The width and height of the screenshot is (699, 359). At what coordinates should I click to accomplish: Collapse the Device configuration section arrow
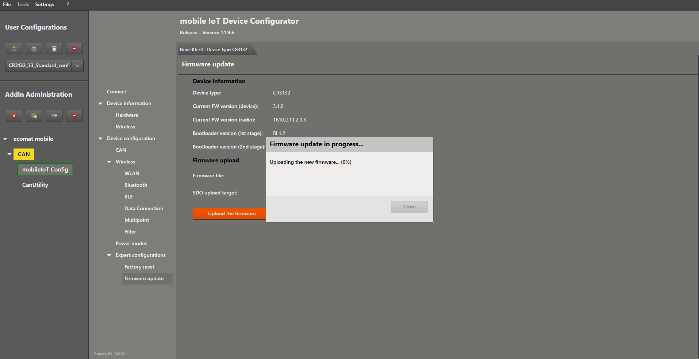click(x=100, y=139)
